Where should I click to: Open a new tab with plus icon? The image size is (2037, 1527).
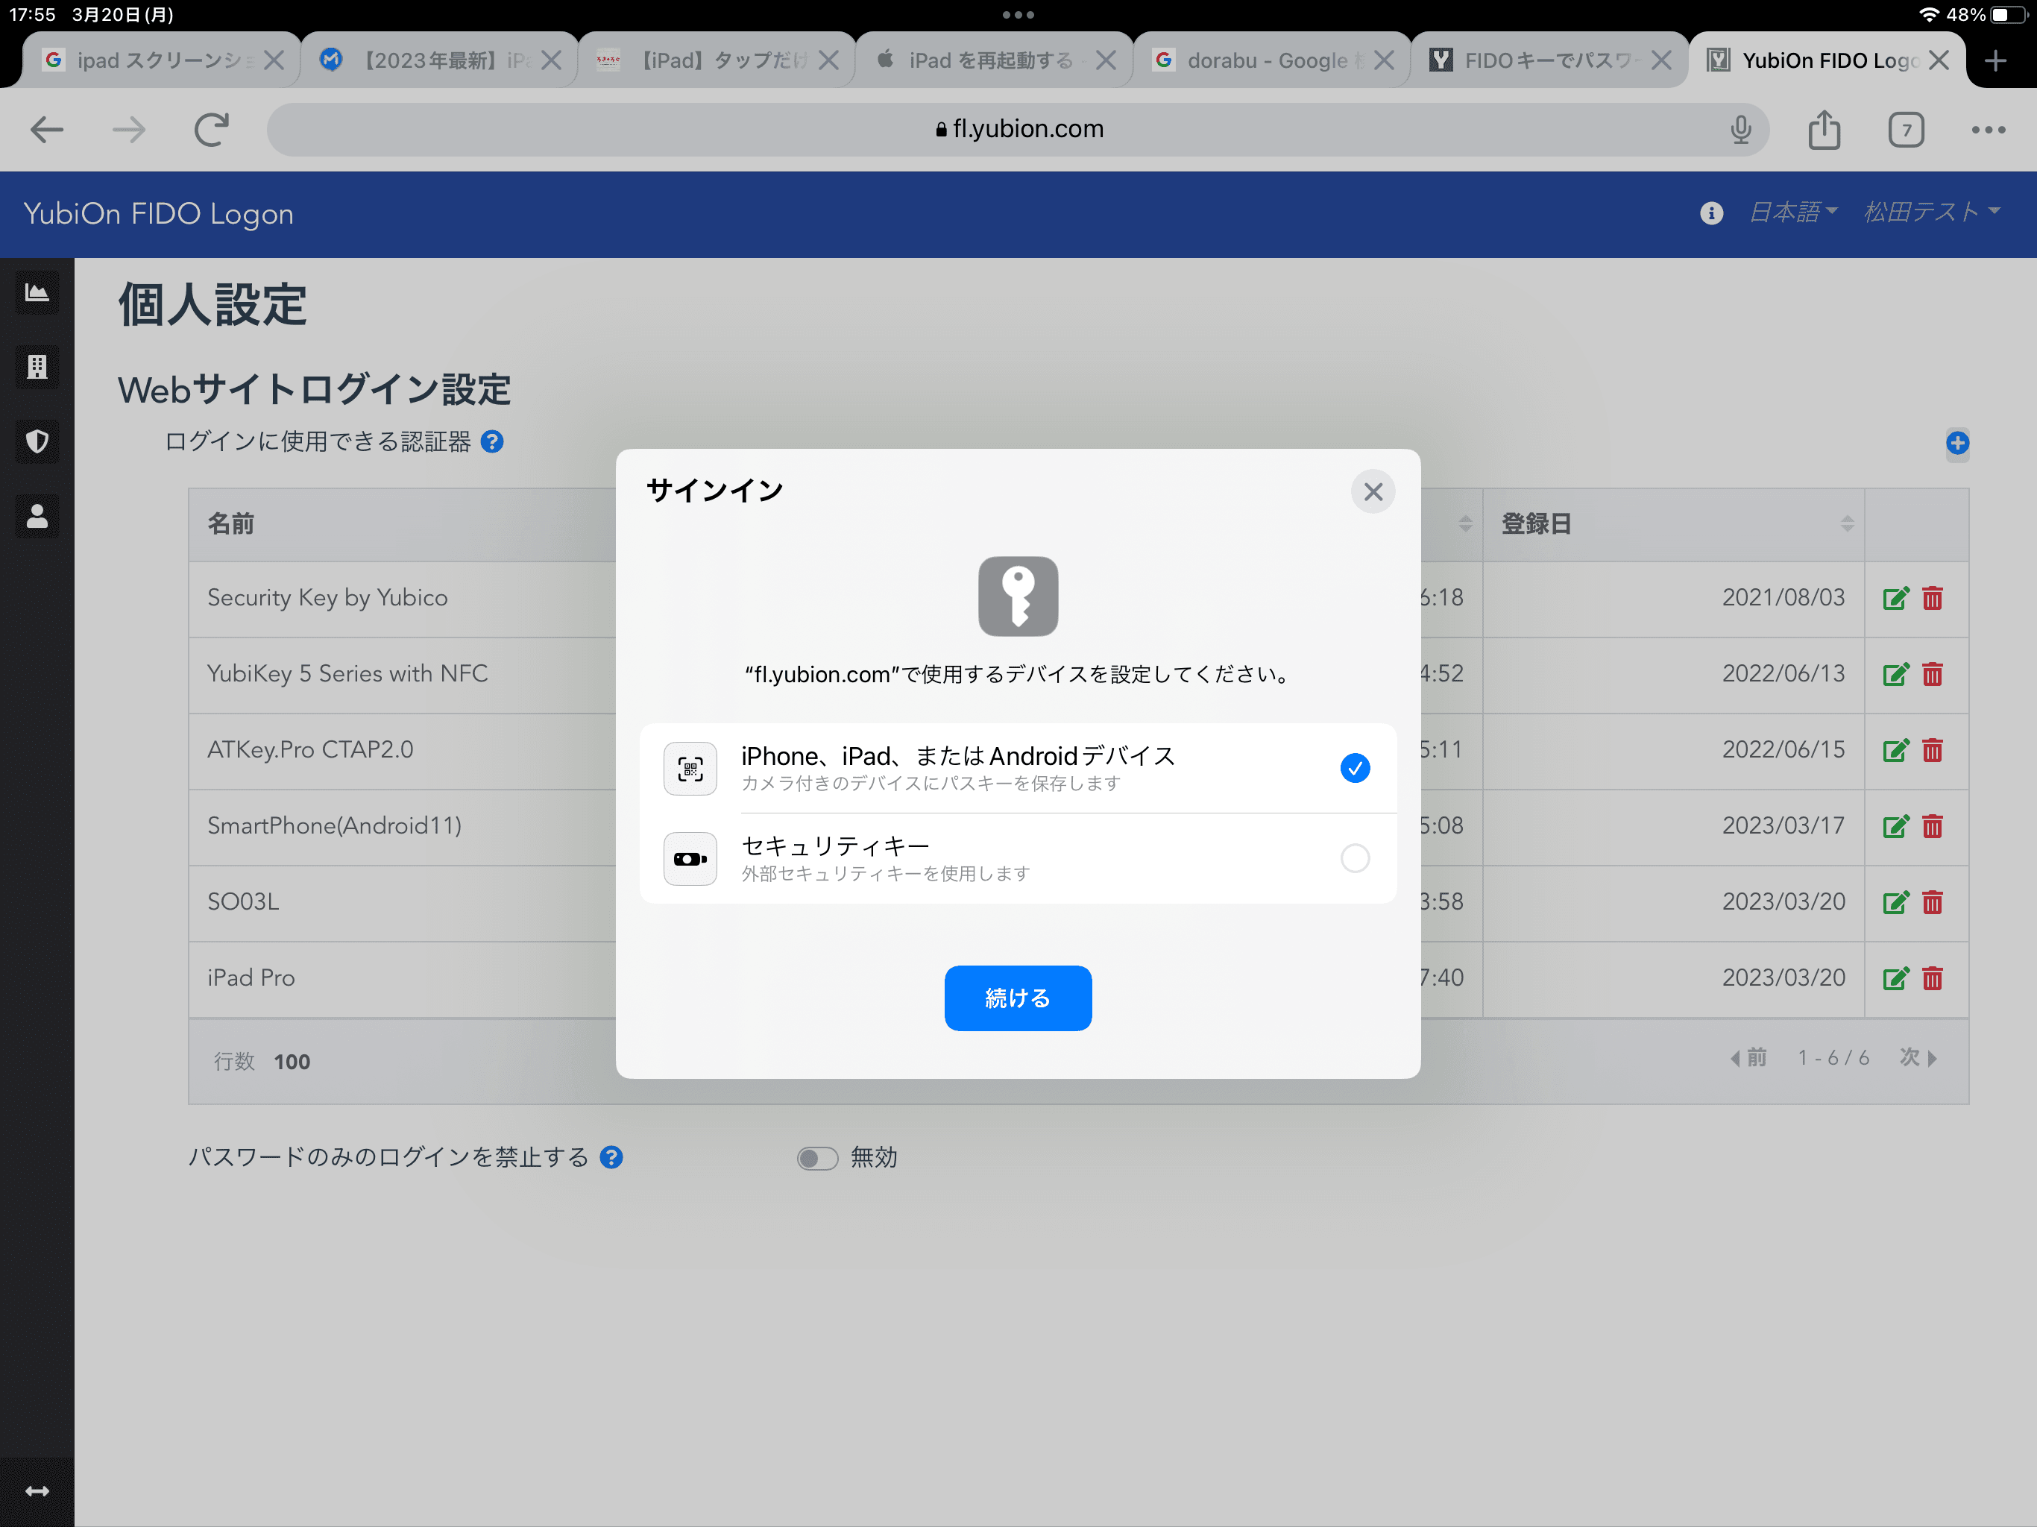tap(1995, 61)
